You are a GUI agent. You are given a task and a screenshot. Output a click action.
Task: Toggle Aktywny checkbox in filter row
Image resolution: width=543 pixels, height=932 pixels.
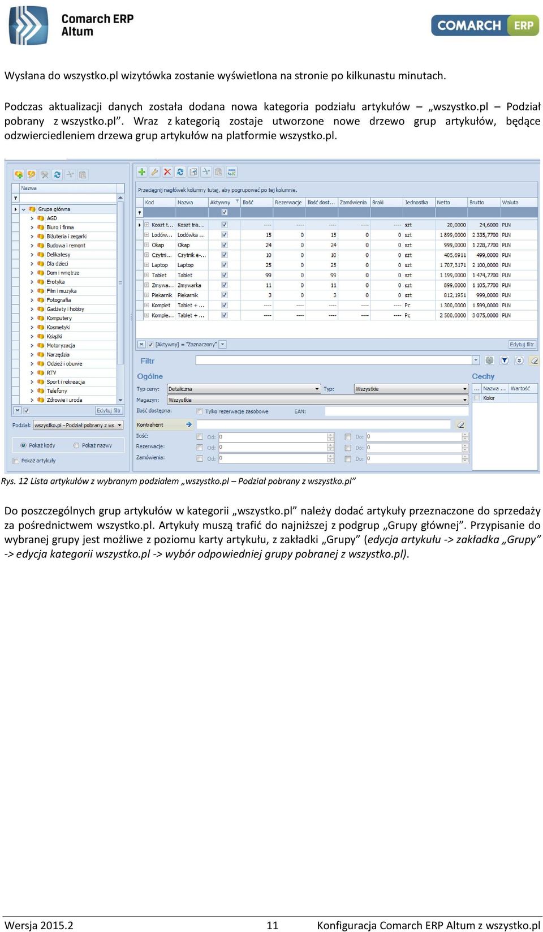pyautogui.click(x=225, y=212)
